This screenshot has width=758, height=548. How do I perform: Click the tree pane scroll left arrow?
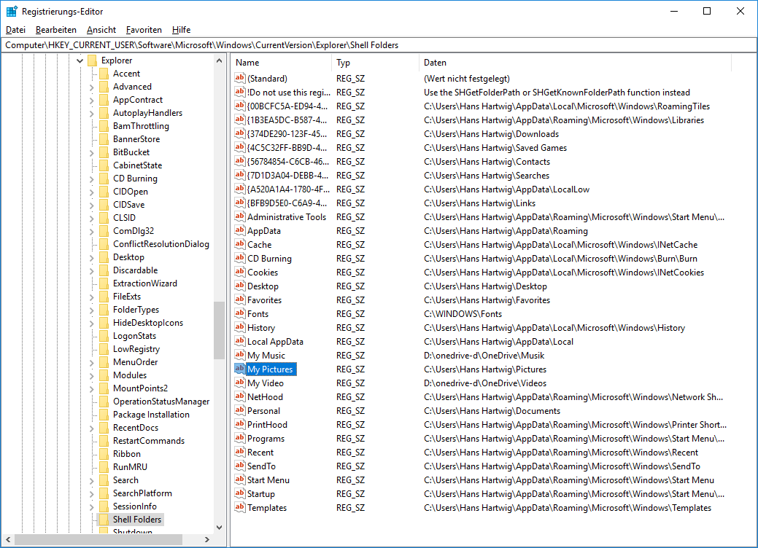click(8, 539)
